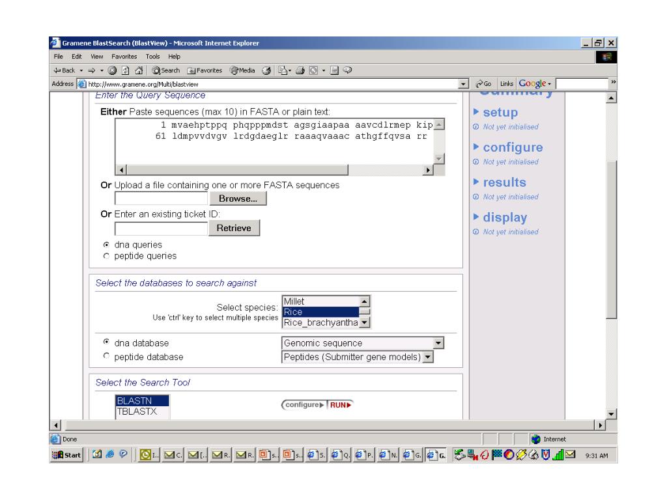This screenshot has height=500, width=667.
Task: Click the sequence box horizontal scrollbar thumb
Action: point(238,170)
